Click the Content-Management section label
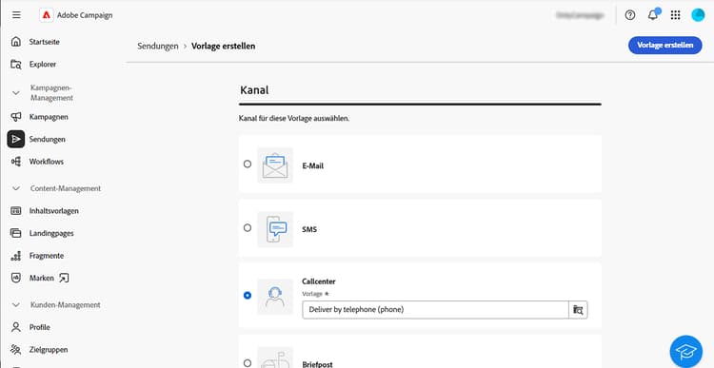The image size is (714, 368). (66, 188)
